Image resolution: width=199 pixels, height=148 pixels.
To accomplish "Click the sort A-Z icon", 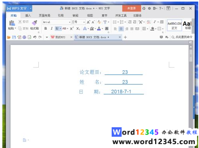I will click(148, 22).
